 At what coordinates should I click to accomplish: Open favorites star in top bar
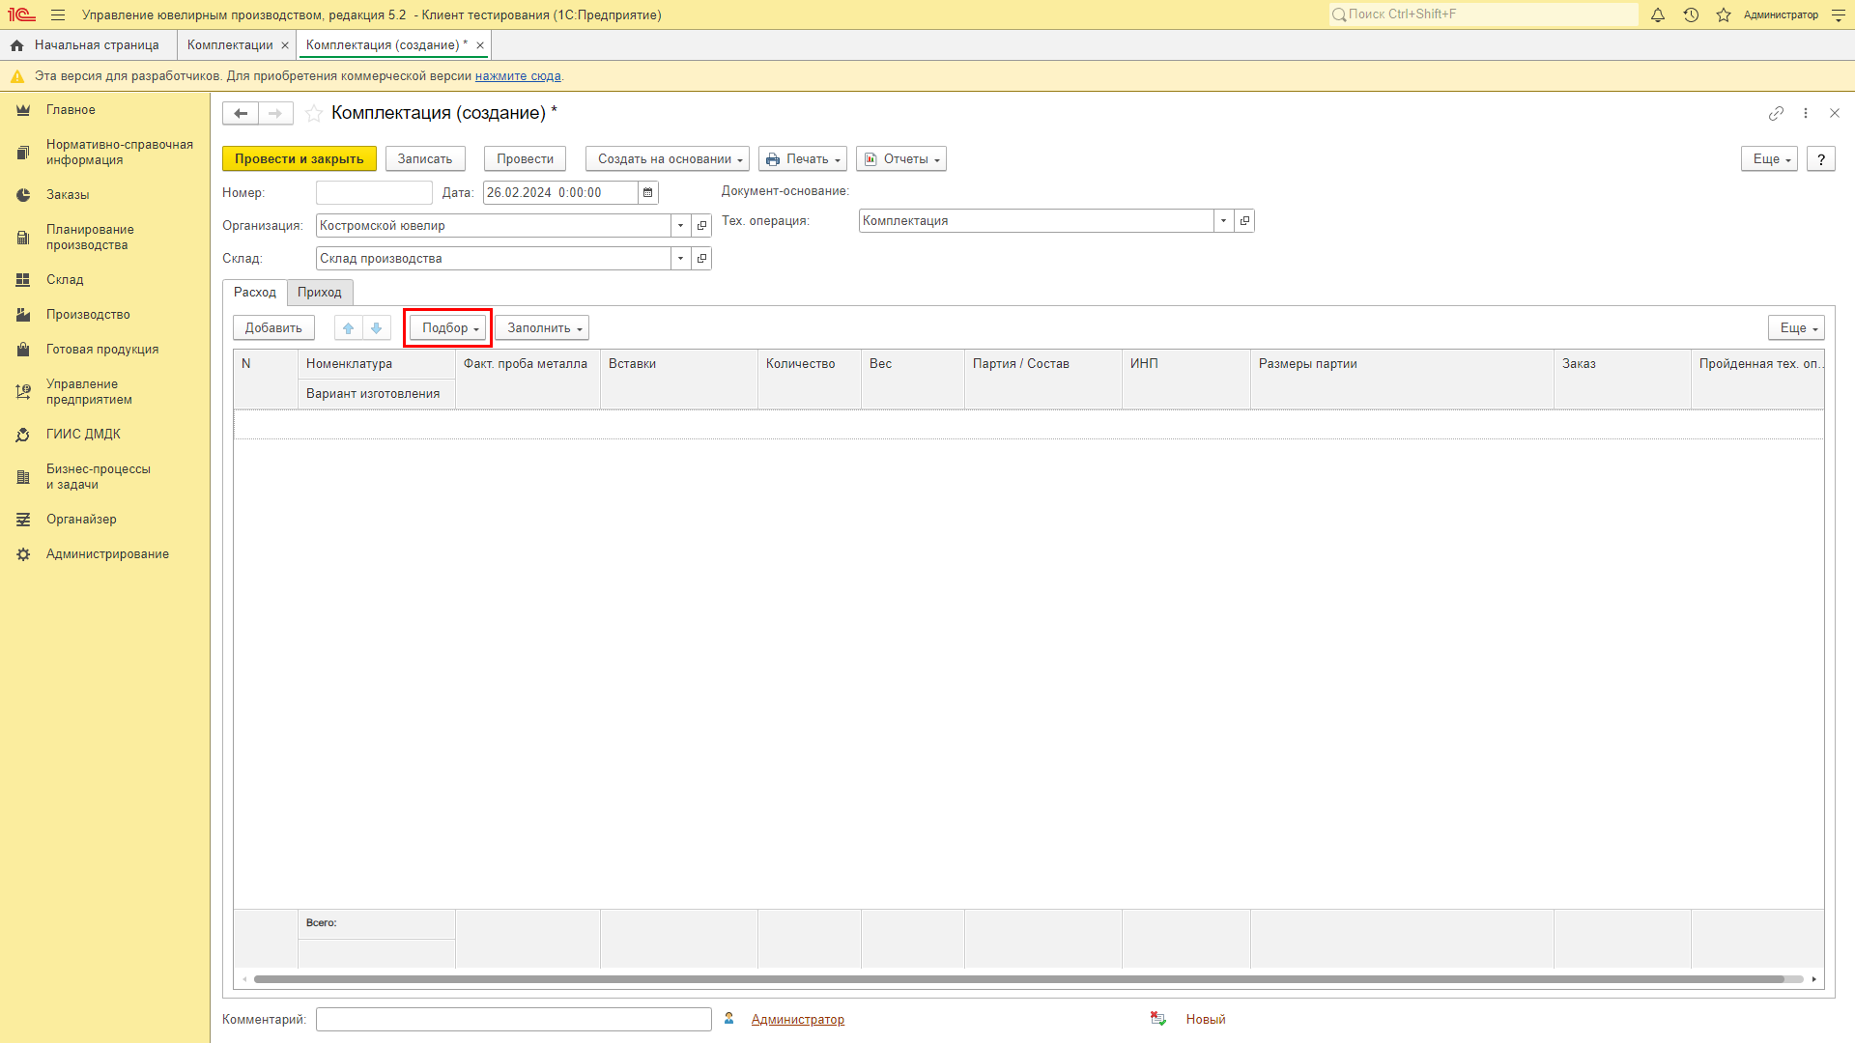tap(1724, 14)
